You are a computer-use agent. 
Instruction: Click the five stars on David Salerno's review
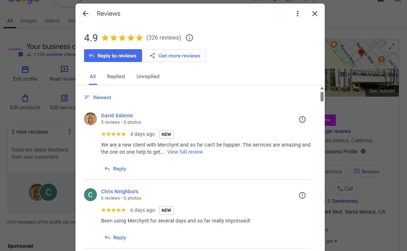[x=114, y=134]
